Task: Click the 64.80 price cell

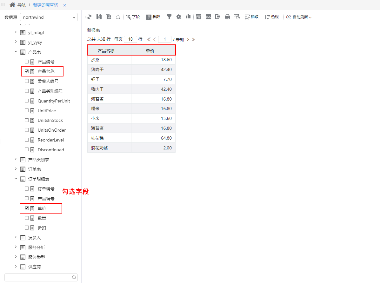Action: (153, 138)
